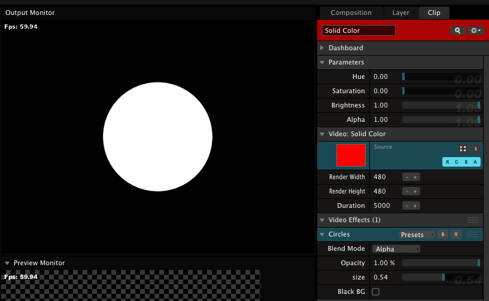Click the Solid Color clip name field
The image size is (489, 301).
(x=359, y=30)
